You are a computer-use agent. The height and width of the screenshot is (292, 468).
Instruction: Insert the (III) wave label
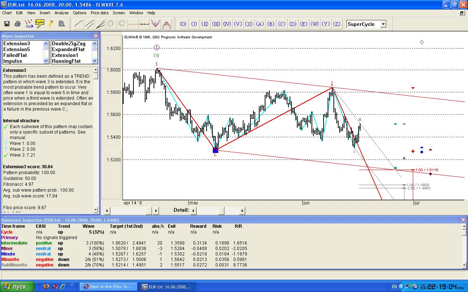pyautogui.click(x=216, y=24)
